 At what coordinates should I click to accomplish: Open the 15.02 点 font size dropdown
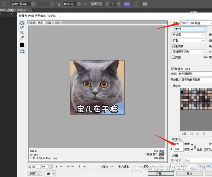coord(79,4)
